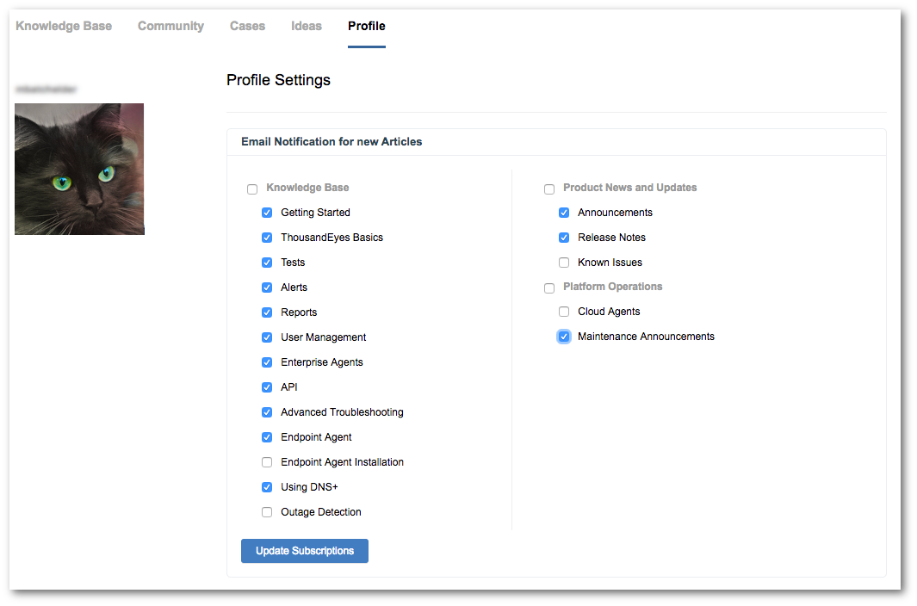Toggle the Alerts checkbox
Screen dimensions: 917x606
[x=267, y=288]
